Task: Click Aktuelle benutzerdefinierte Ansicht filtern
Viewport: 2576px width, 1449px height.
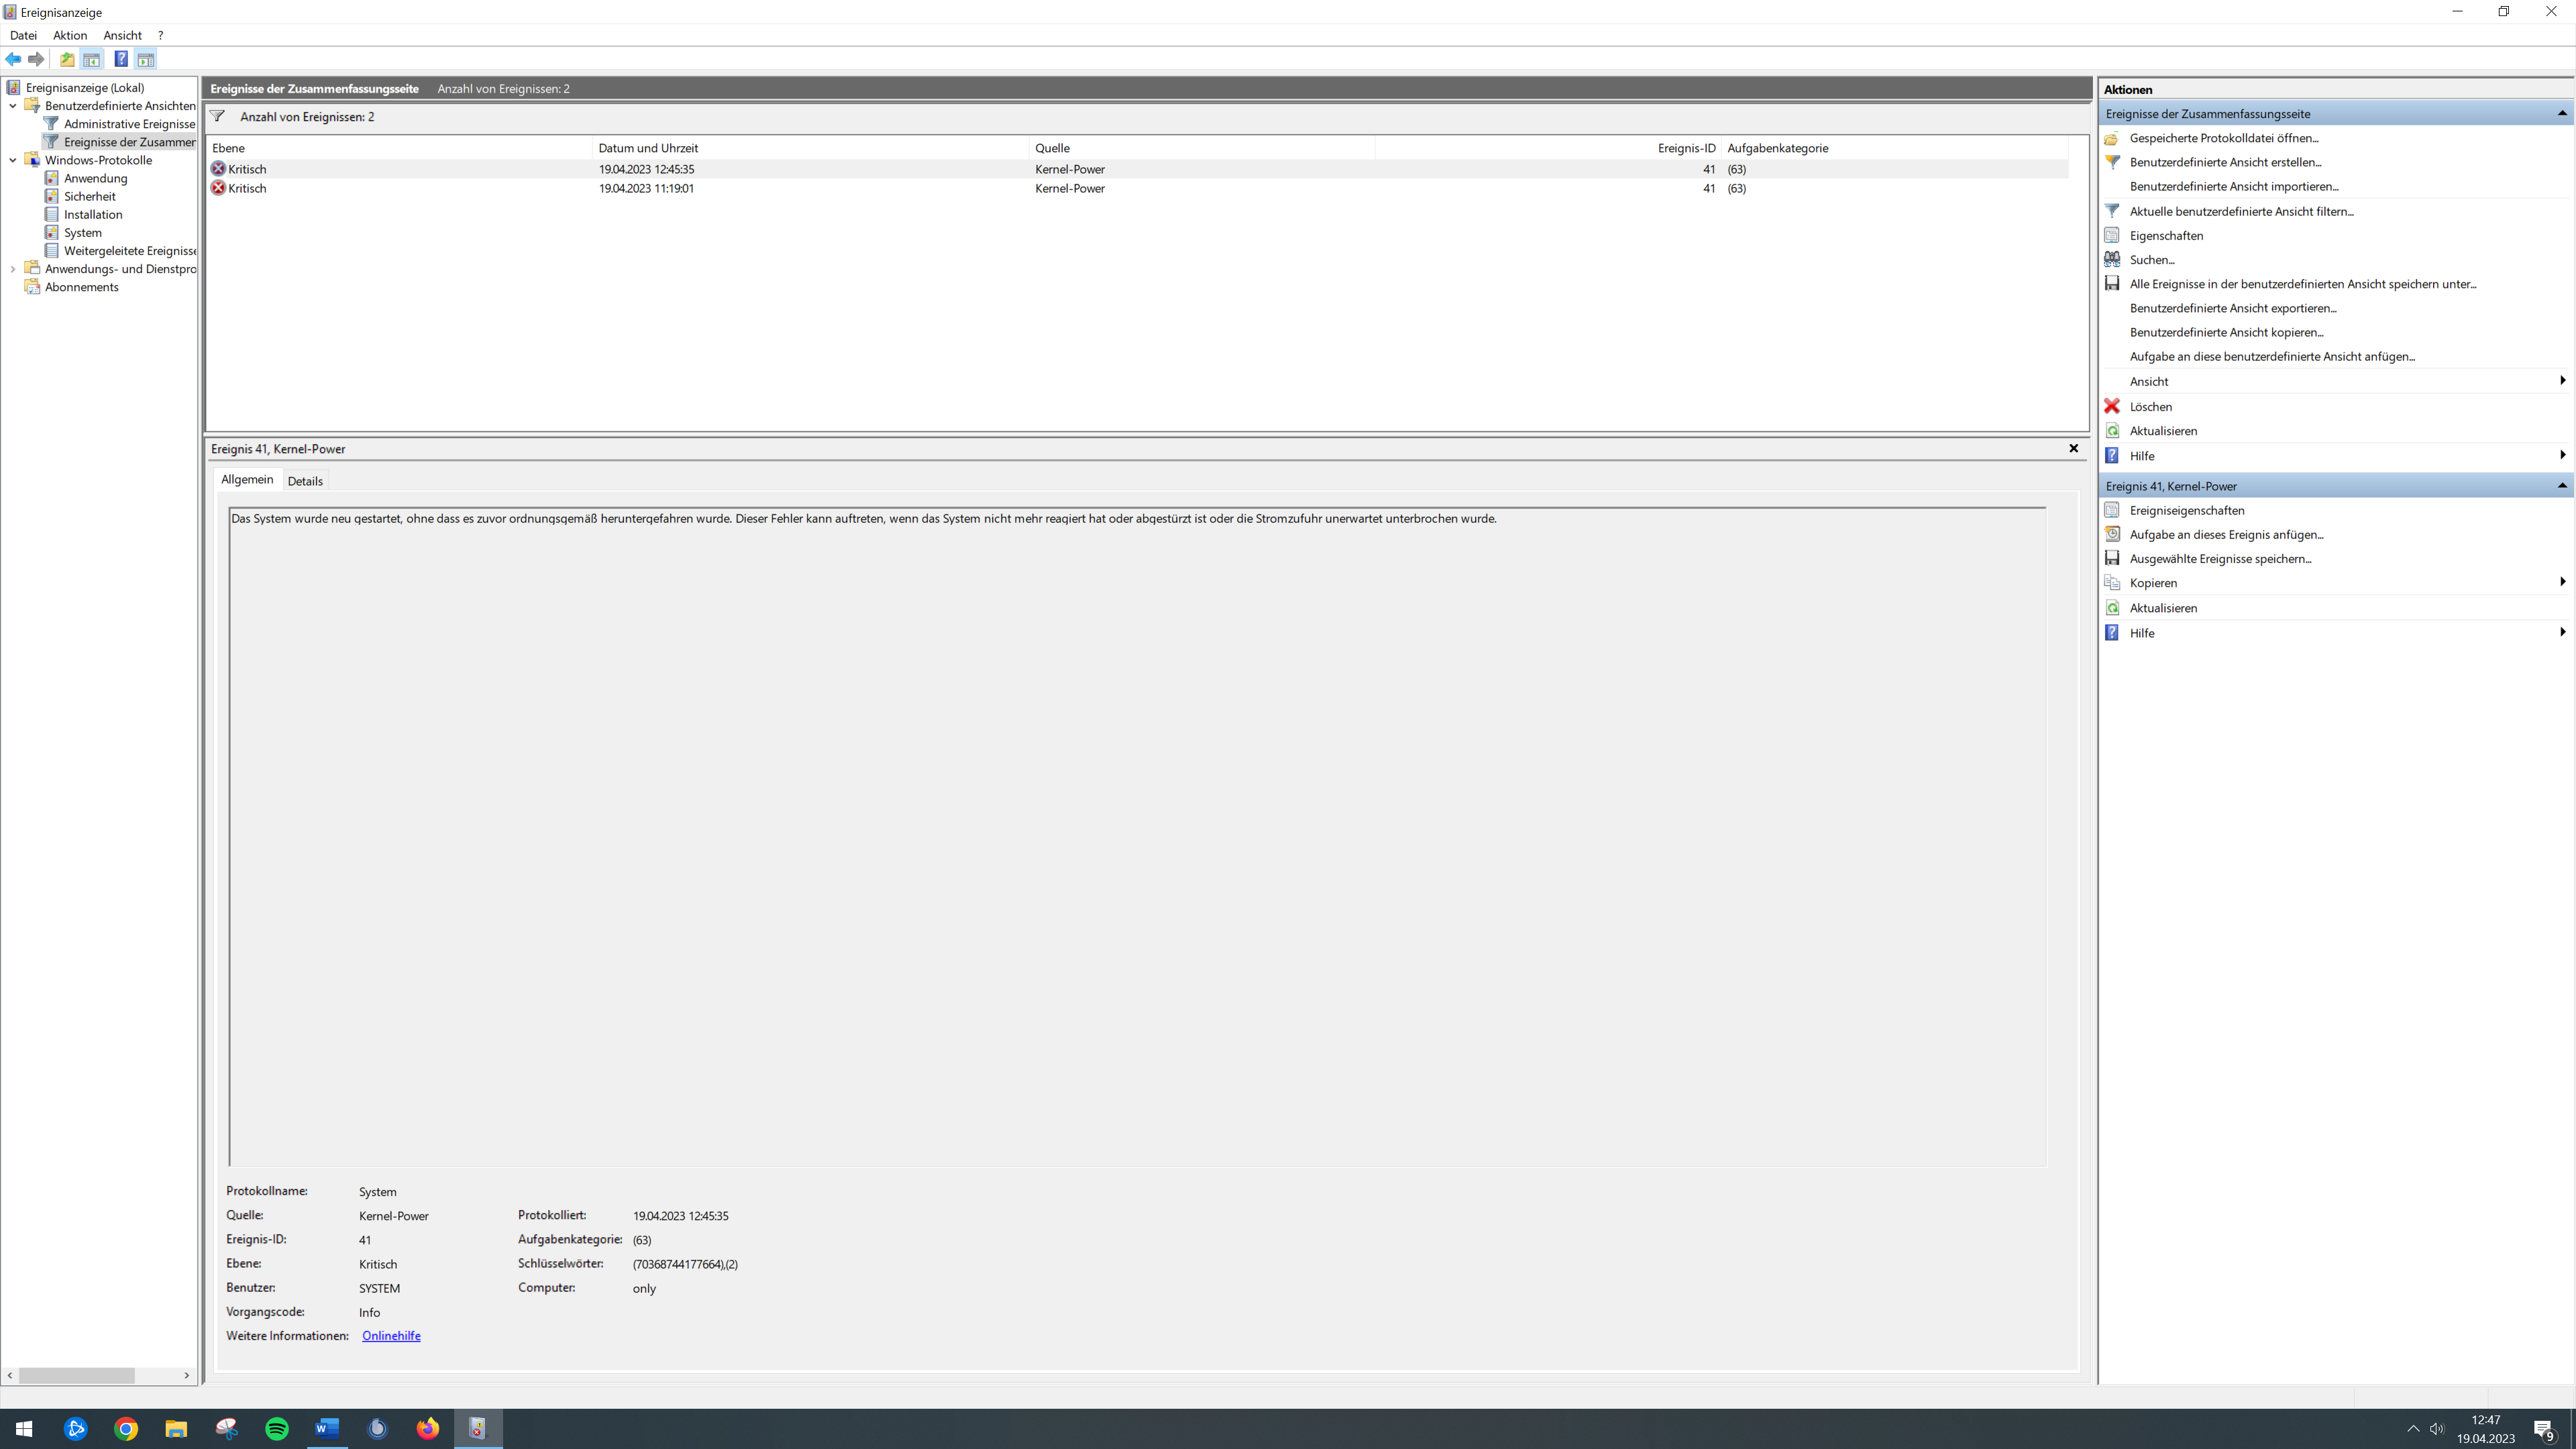Action: (2240, 211)
